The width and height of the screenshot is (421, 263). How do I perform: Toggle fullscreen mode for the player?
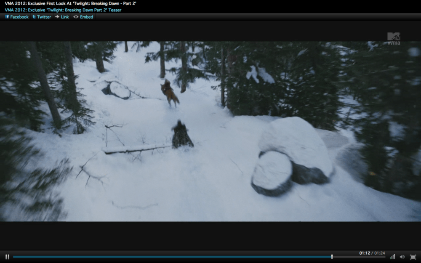(x=413, y=257)
